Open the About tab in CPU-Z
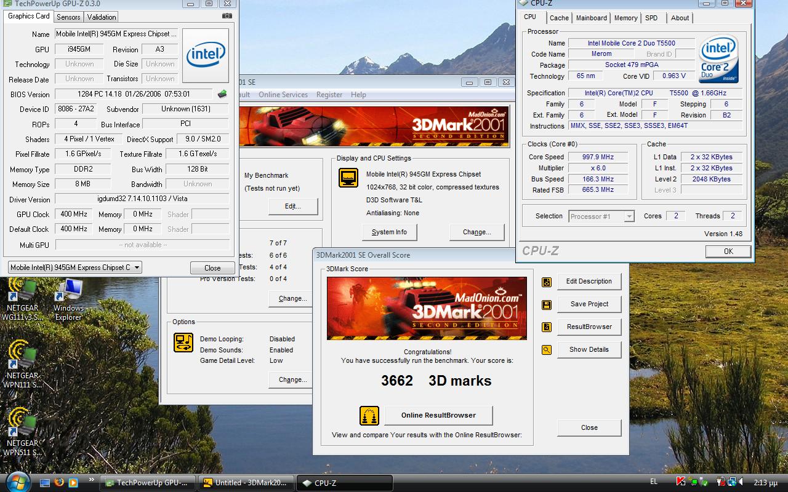 [x=680, y=18]
